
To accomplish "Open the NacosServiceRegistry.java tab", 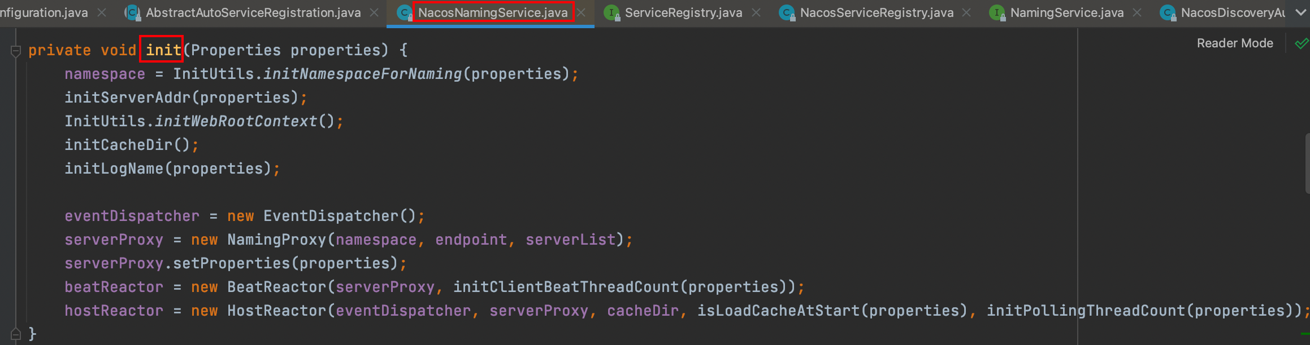I will tap(877, 12).
